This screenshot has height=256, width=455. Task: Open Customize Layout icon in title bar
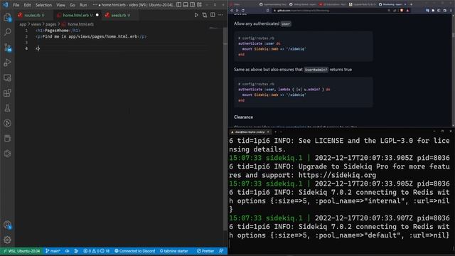point(199,5)
